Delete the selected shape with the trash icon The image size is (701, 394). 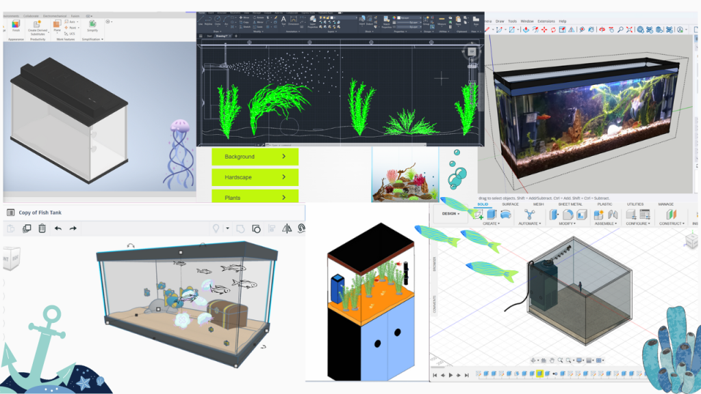tap(42, 228)
